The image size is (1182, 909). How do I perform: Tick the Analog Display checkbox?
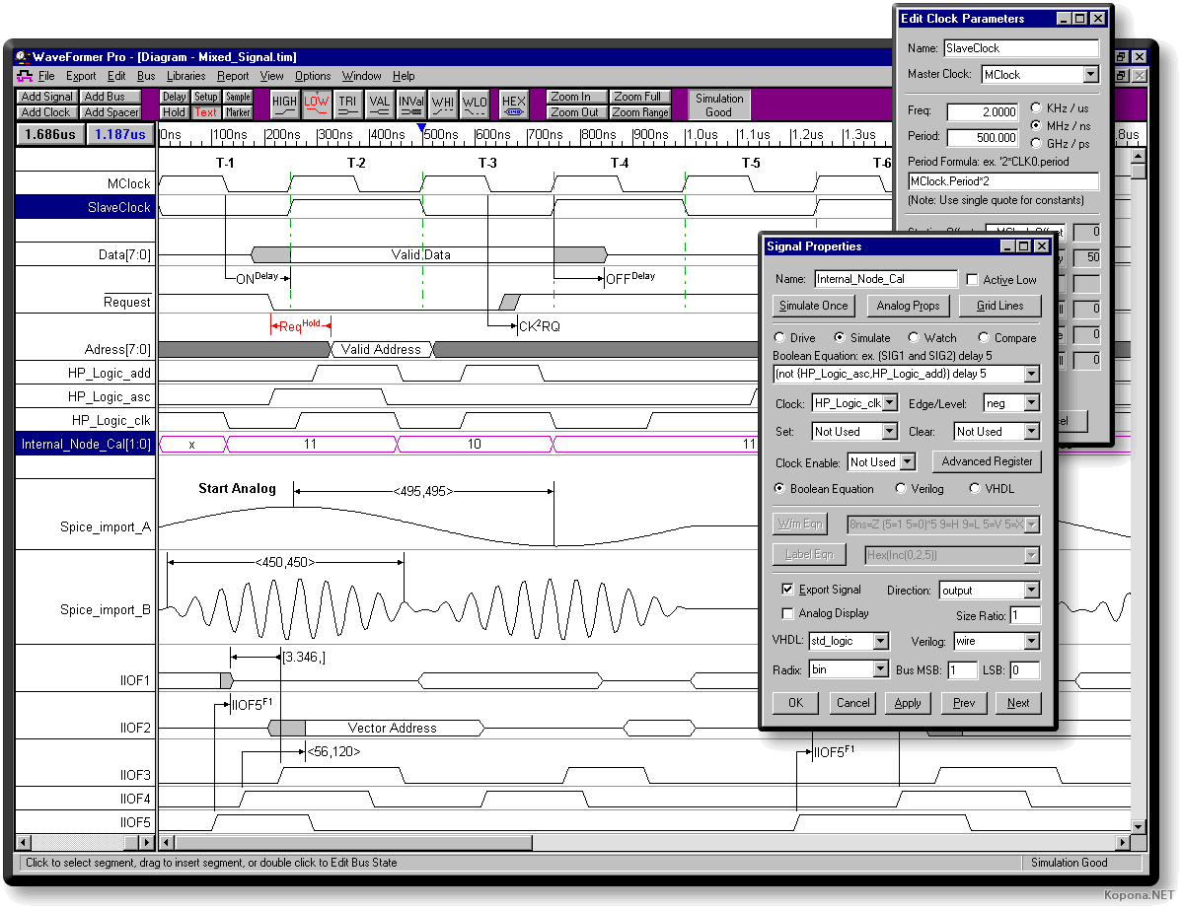(x=787, y=613)
